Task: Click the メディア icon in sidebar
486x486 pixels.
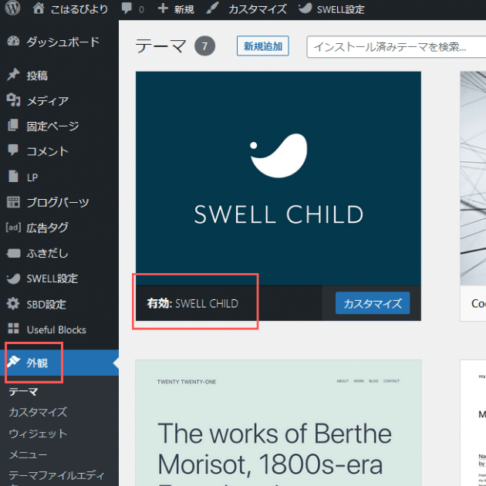Action: point(13,100)
